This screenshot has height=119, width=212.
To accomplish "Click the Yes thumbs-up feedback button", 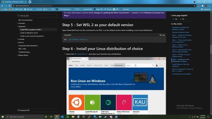I will click(x=175, y=19).
